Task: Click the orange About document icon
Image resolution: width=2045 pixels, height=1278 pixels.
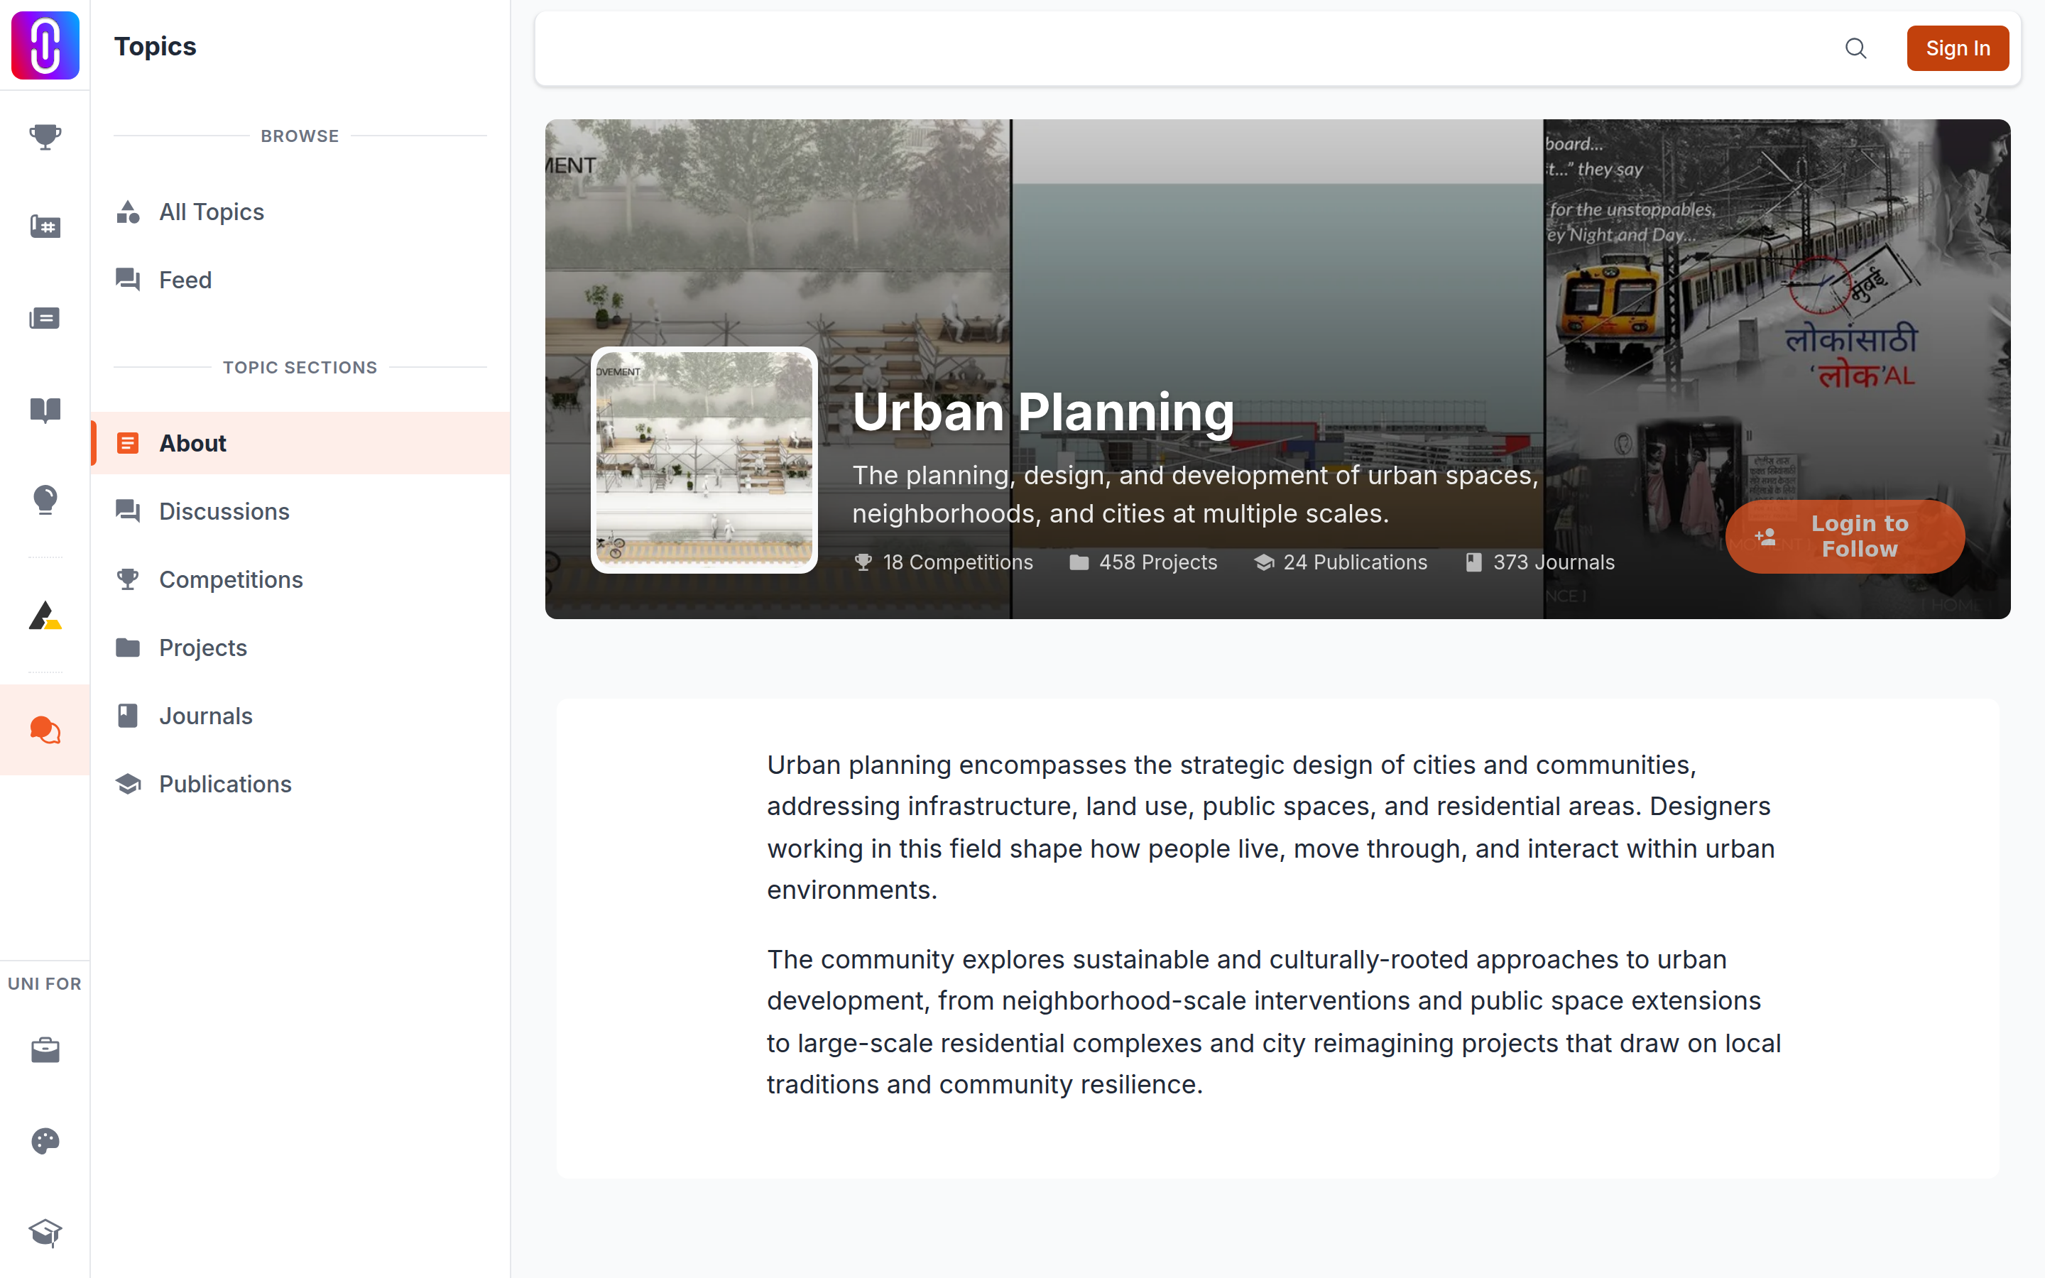Action: (x=128, y=443)
